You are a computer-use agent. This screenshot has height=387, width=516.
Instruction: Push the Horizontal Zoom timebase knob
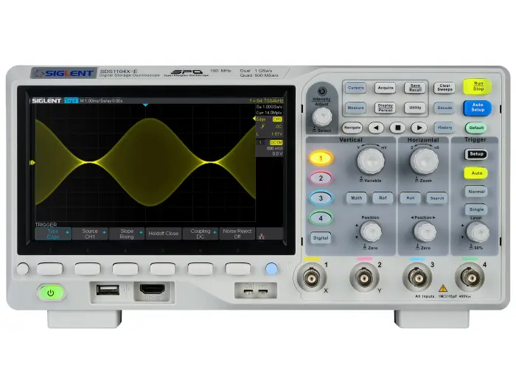tap(424, 161)
